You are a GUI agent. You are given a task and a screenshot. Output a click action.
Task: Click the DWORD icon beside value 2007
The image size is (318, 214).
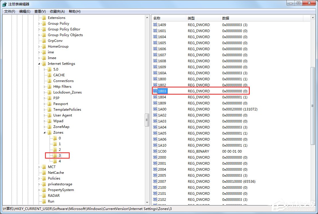tap(155, 181)
